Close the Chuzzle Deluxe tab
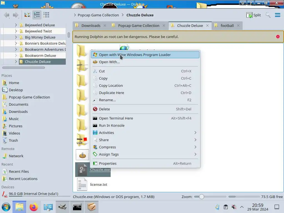This screenshot has height=213, width=284. [x=207, y=26]
